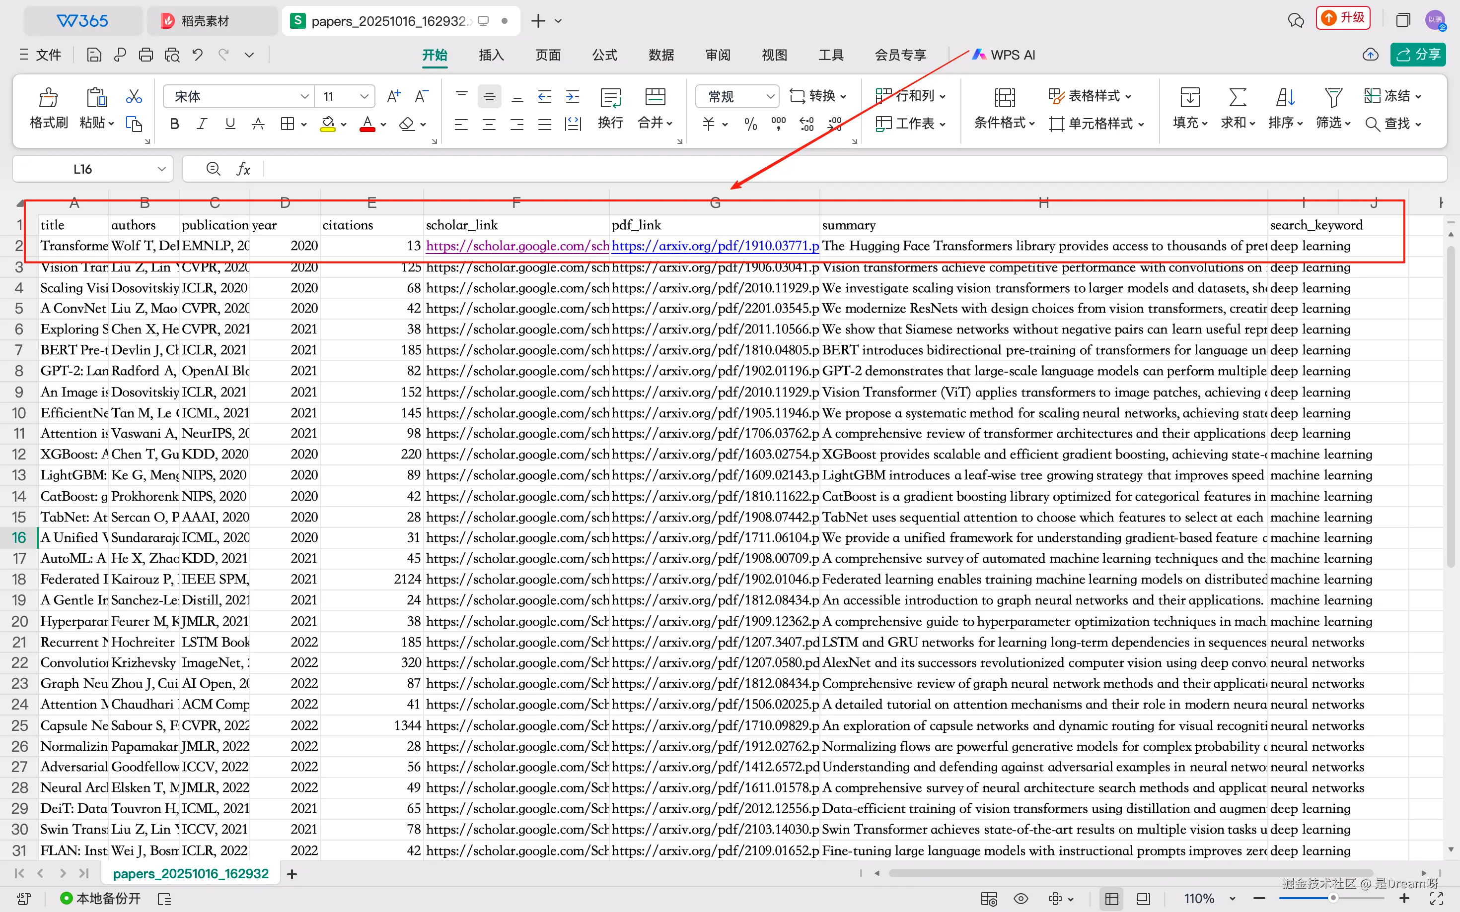This screenshot has height=912, width=1460.
Task: Switch to page layout view in status bar
Action: click(1143, 899)
